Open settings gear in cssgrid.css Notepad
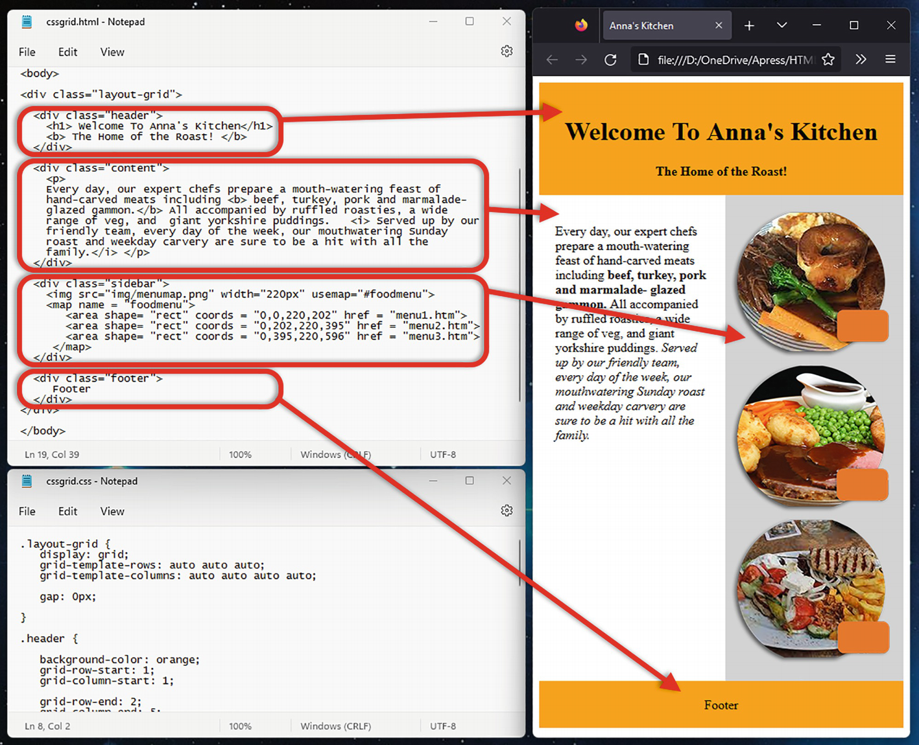 507,510
